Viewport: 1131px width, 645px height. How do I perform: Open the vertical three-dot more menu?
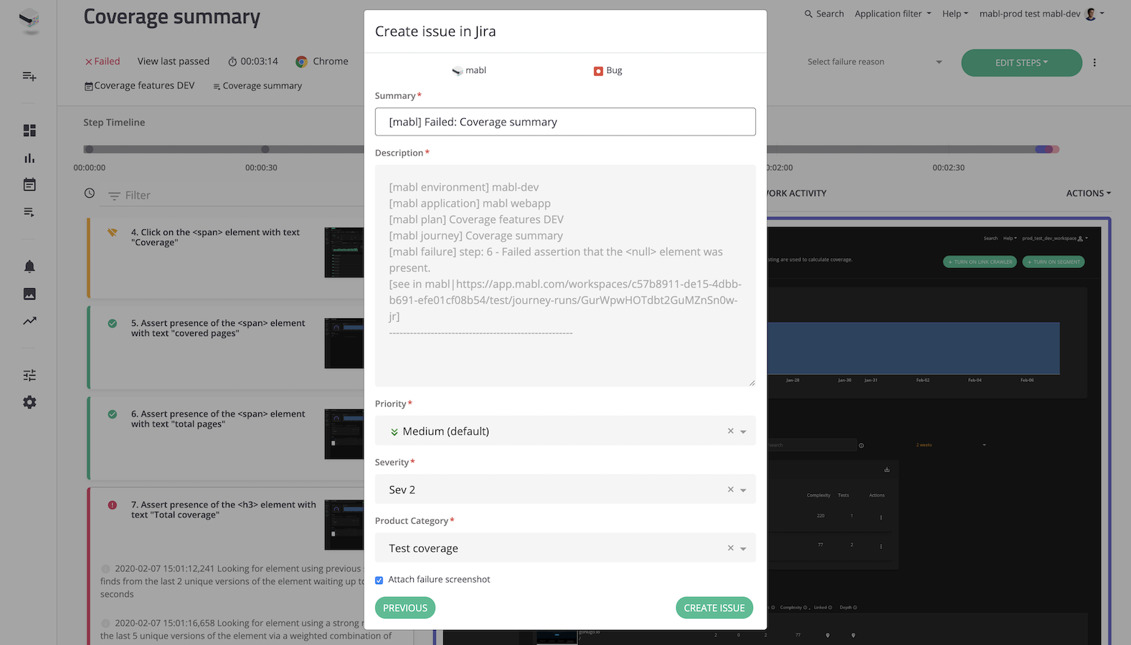tap(1094, 62)
